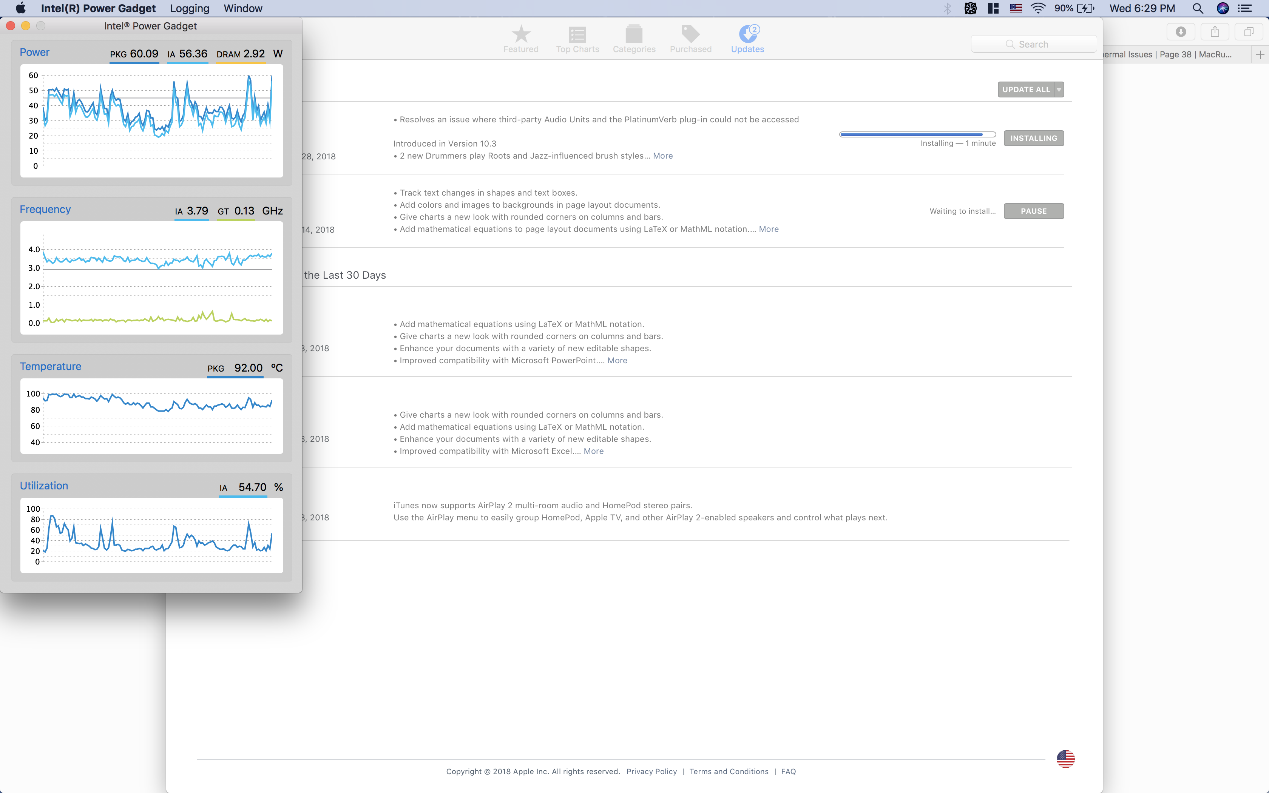Screen dimensions: 1269x793
Task: Click the battery charging status icon
Action: click(1085, 8)
